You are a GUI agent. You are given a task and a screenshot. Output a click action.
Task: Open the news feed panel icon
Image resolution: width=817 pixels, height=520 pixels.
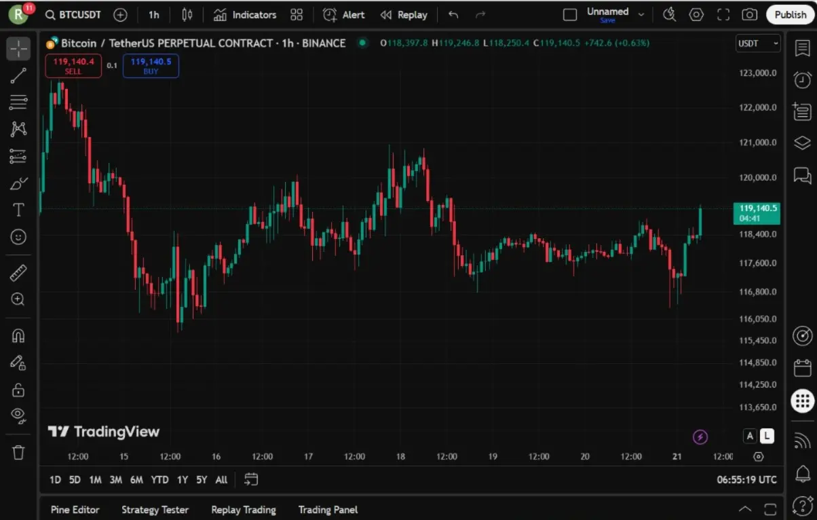[x=802, y=111]
